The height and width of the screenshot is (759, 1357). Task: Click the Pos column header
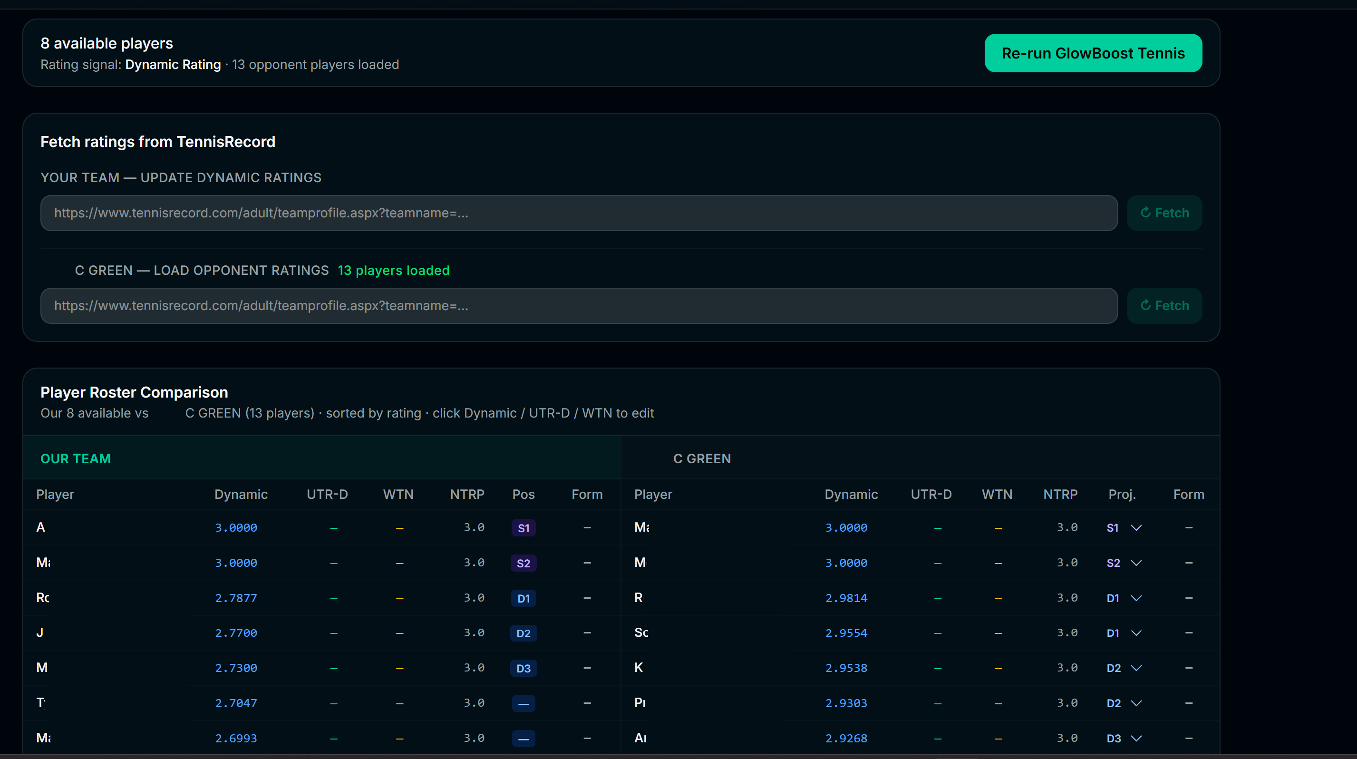click(523, 495)
